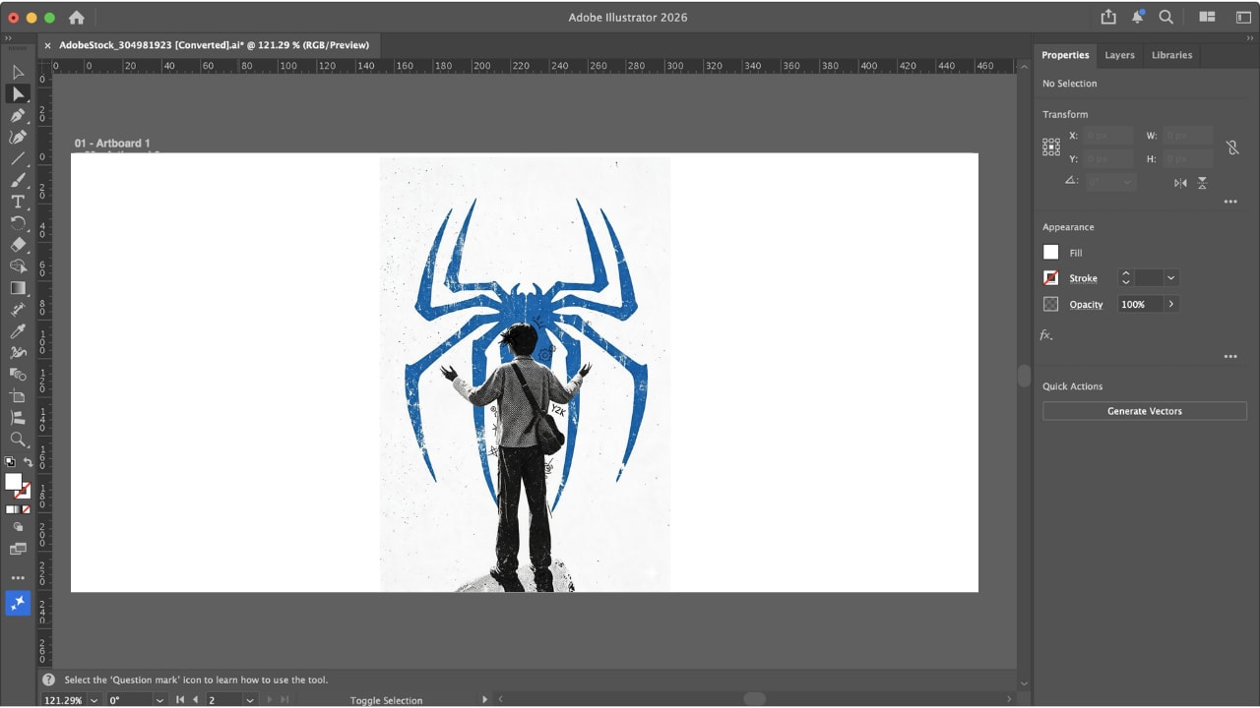Switch to the Layers tab
Screen dimensions: 1260x708
pyautogui.click(x=1119, y=55)
